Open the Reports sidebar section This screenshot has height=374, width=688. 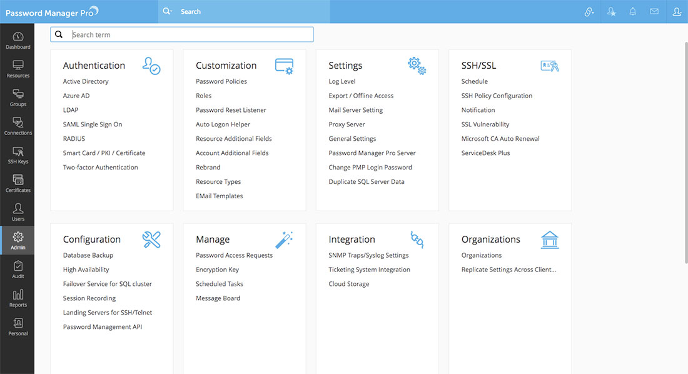point(18,298)
